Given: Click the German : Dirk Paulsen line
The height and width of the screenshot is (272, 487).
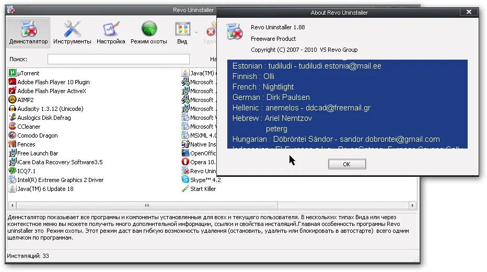Looking at the screenshot, I should pyautogui.click(x=271, y=97).
